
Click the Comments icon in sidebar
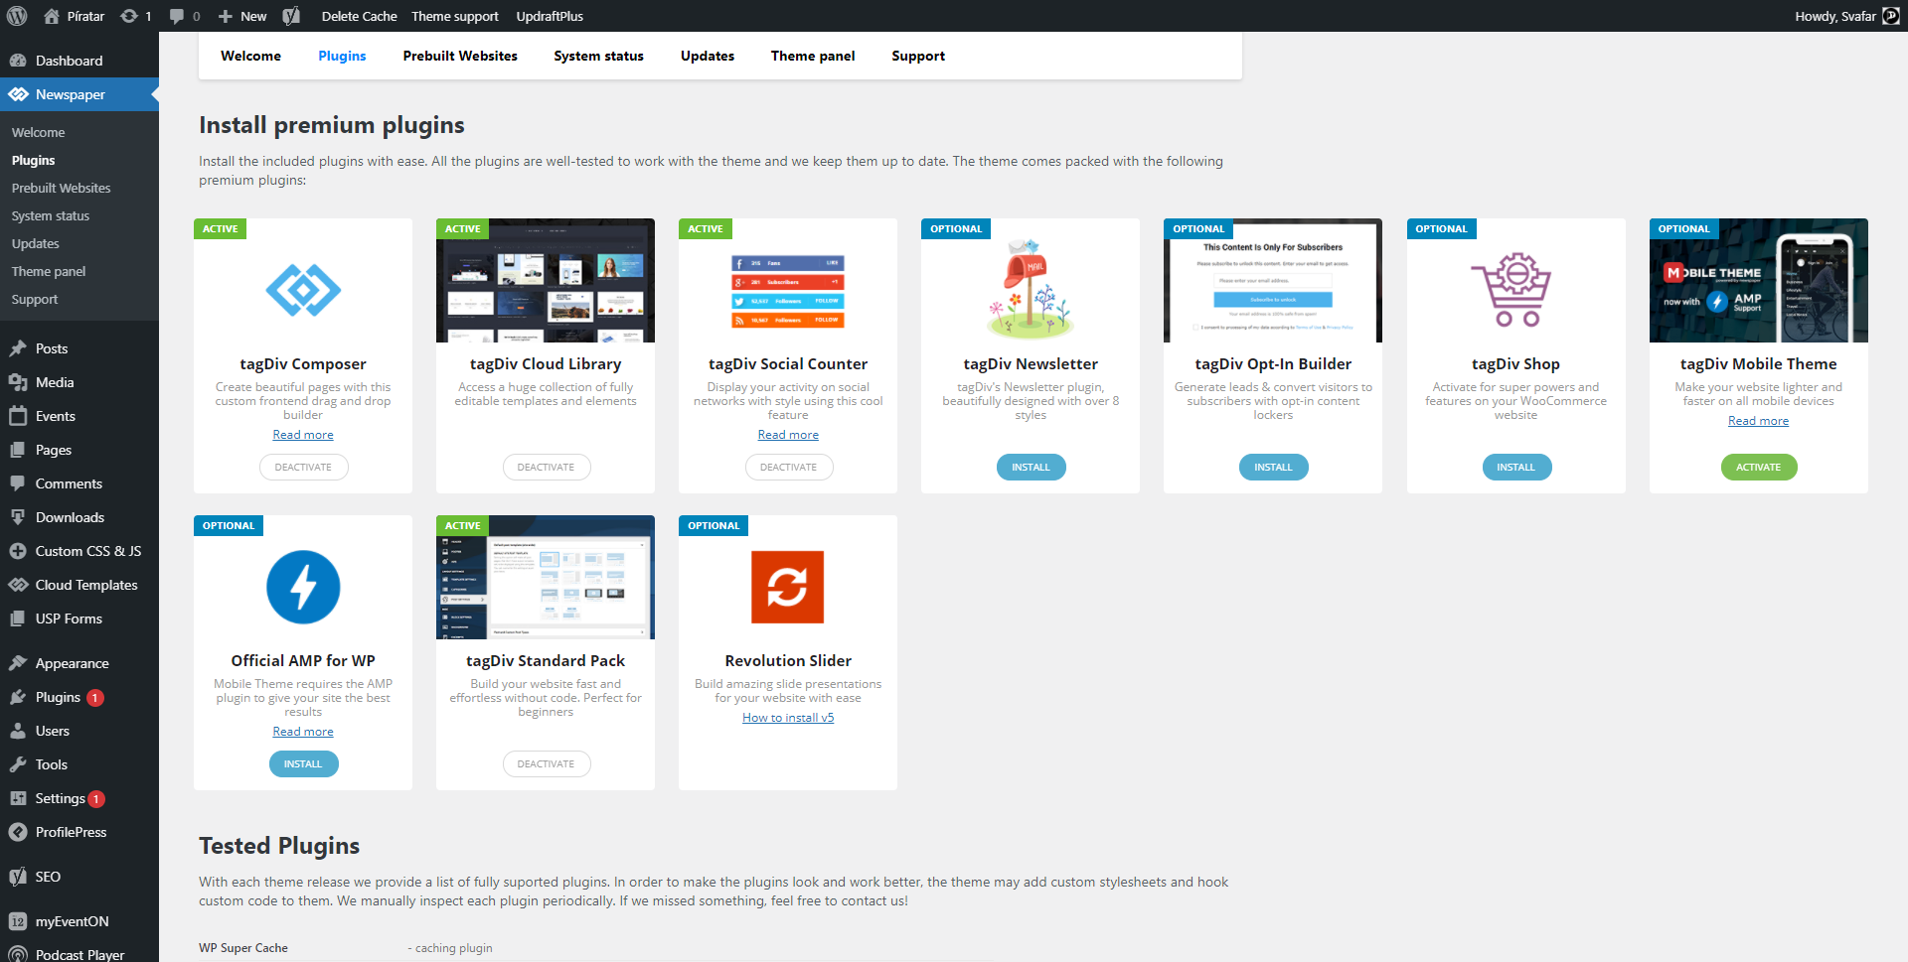tap(18, 483)
